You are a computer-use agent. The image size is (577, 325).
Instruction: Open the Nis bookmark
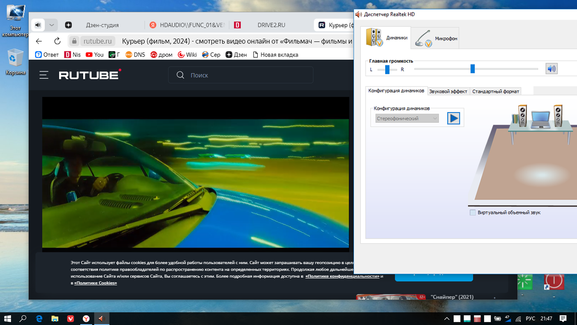pyautogui.click(x=73, y=54)
